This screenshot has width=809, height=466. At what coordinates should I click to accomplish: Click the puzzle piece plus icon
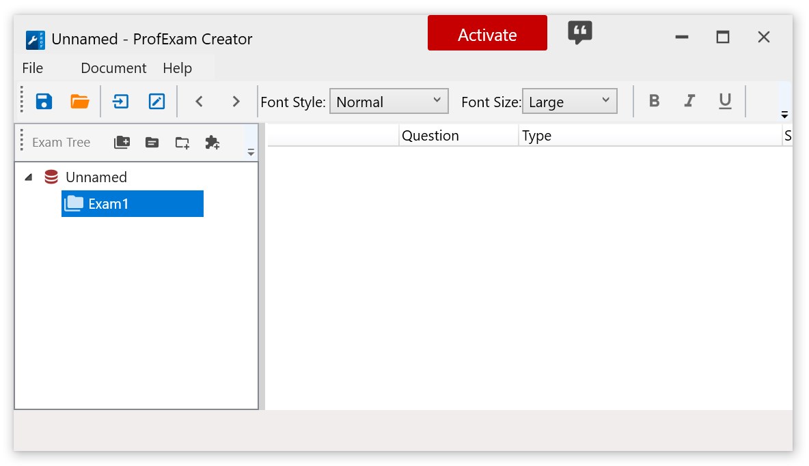[x=212, y=143]
